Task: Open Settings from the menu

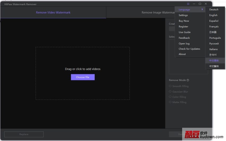Action: pyautogui.click(x=190, y=15)
